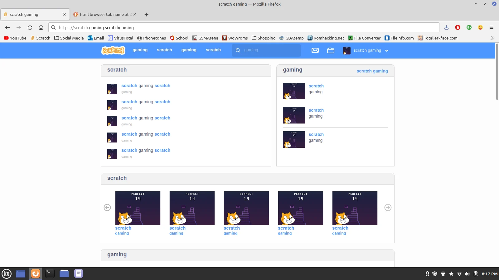This screenshot has width=499, height=280.
Task: Click the Scratch logo in the navbar
Action: [113, 50]
